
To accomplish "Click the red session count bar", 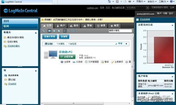I will point(164,50).
